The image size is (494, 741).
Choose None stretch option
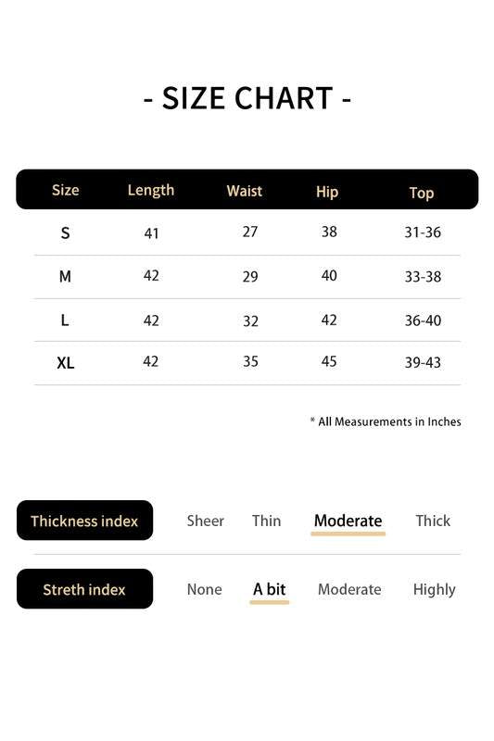tap(204, 589)
